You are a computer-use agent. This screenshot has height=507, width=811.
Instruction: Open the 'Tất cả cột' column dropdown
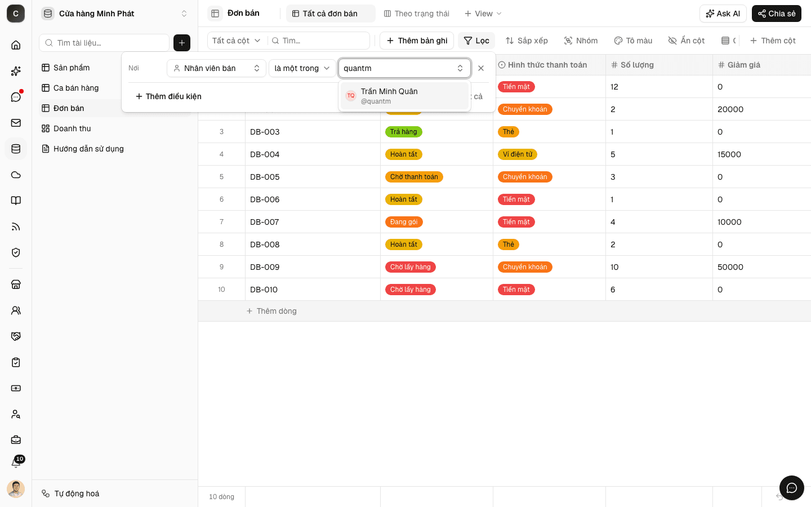coord(237,41)
